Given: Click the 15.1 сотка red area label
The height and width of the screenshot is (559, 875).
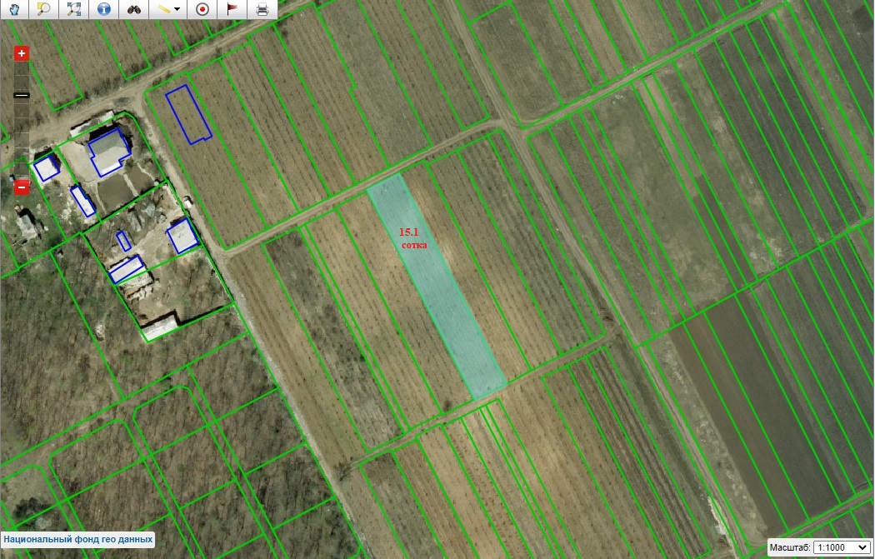Looking at the screenshot, I should (414, 238).
